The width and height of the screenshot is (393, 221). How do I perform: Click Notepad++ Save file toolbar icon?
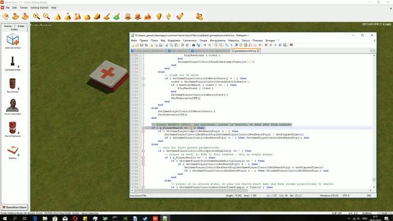coord(141,45)
